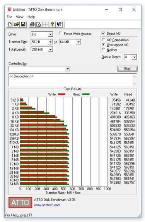Click ATTO Disk Benchmark v3.05 text
Image resolution: width=145 pixels, height=222 pixels.
[x=55, y=200]
